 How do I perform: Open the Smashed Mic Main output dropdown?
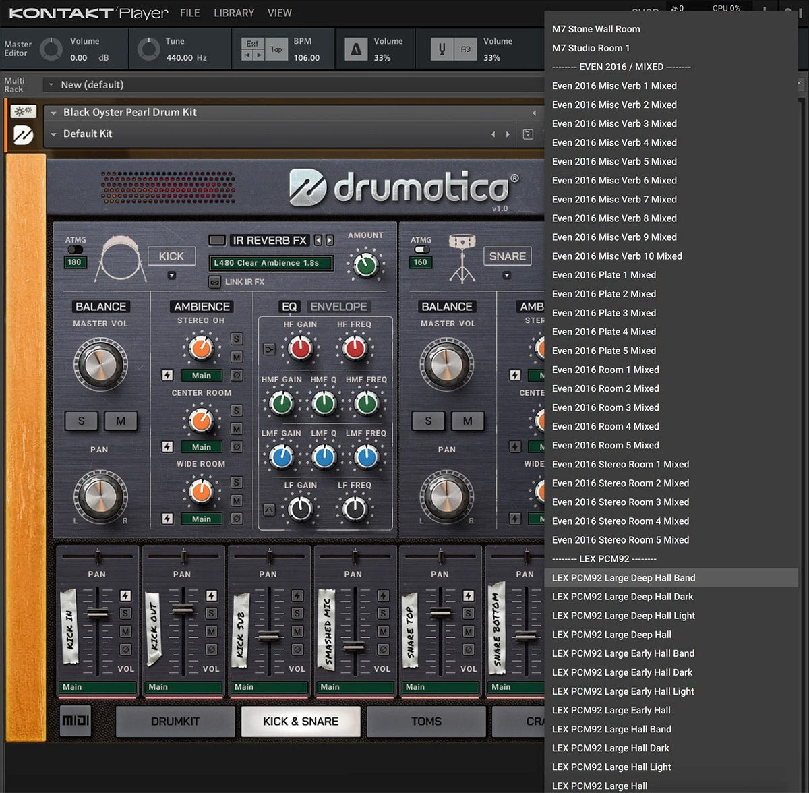pos(355,687)
